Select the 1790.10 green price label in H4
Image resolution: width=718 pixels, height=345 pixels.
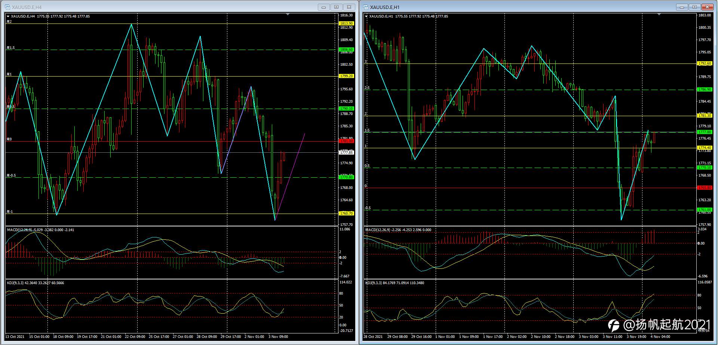click(x=346, y=109)
